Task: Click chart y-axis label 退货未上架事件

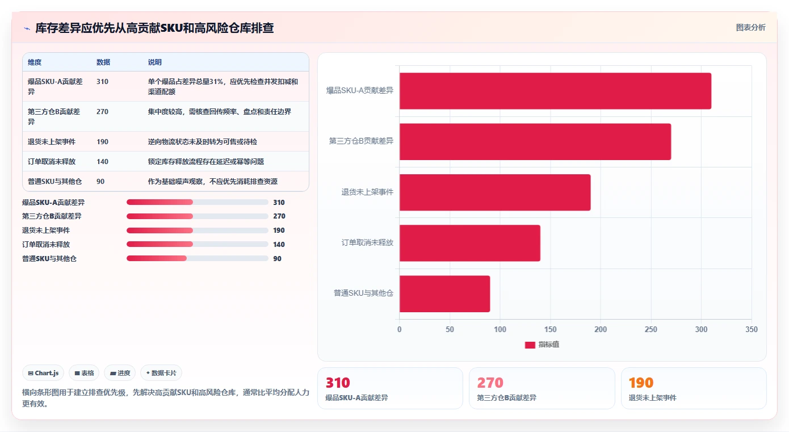Action: (368, 192)
